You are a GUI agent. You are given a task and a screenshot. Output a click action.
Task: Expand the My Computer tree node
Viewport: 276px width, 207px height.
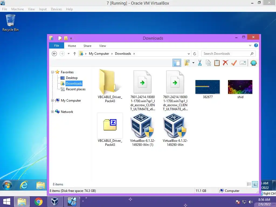coord(52,100)
